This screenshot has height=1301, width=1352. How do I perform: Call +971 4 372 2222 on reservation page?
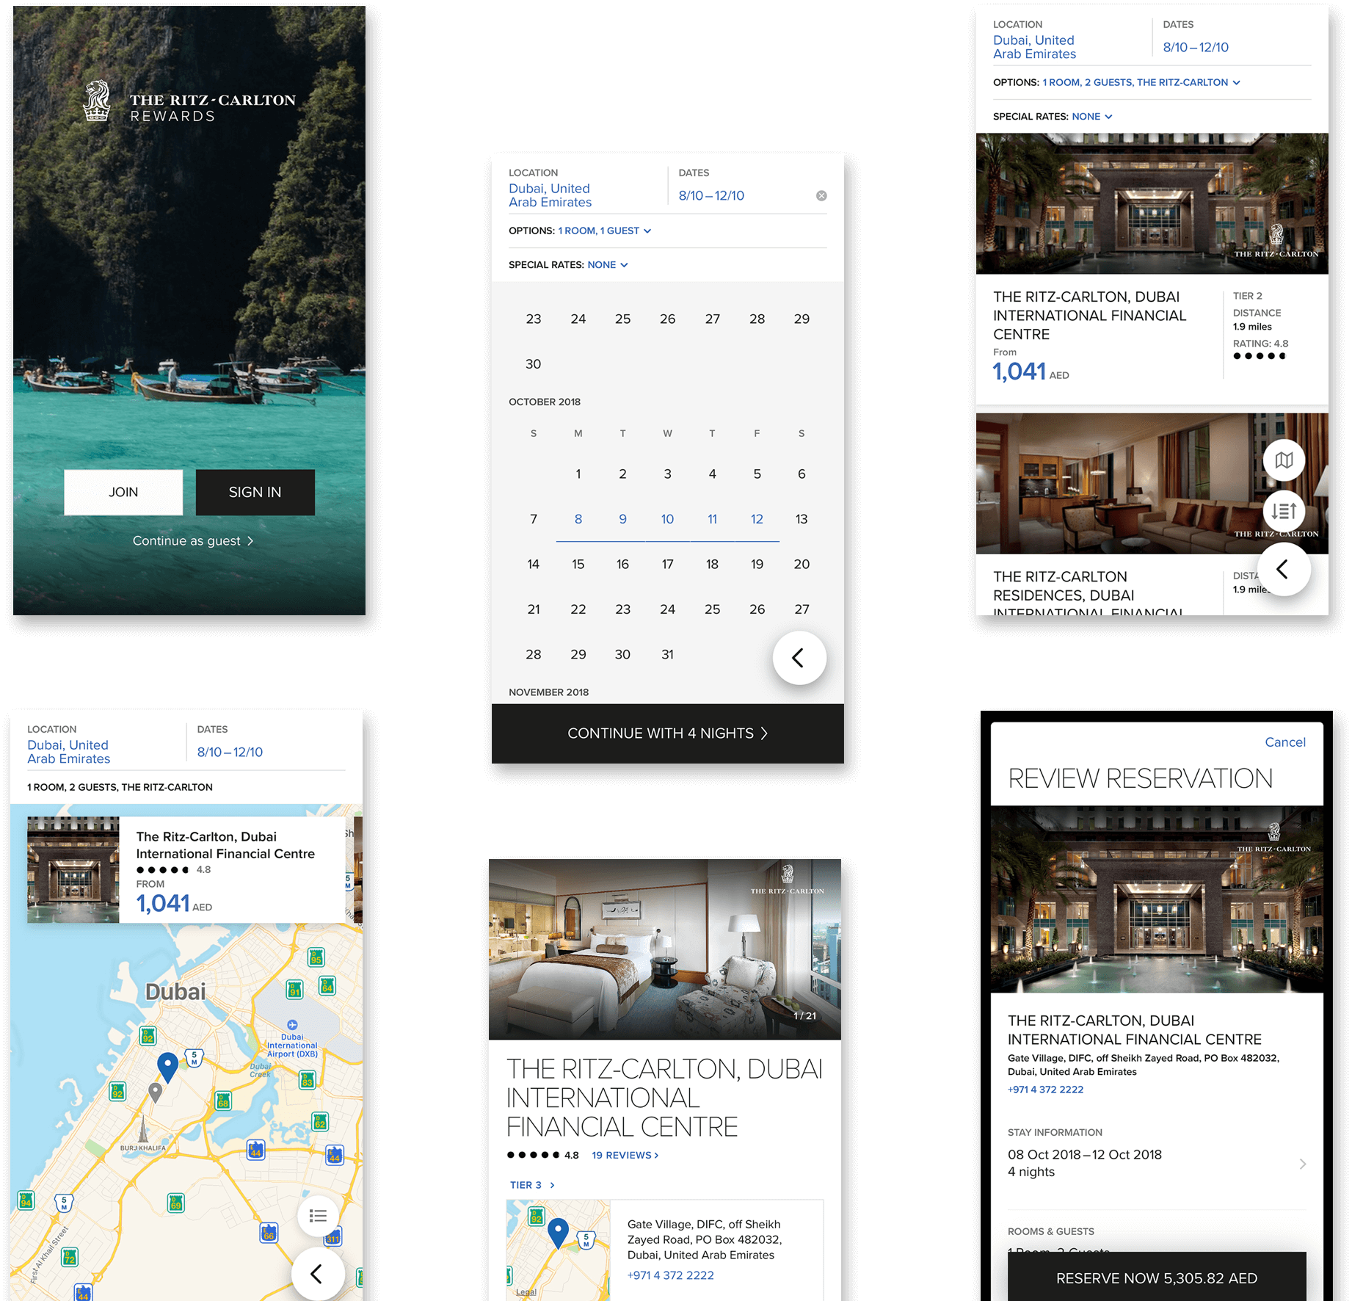point(1045,1090)
